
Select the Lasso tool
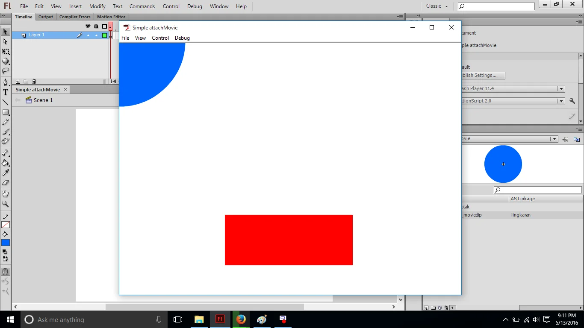(x=6, y=71)
